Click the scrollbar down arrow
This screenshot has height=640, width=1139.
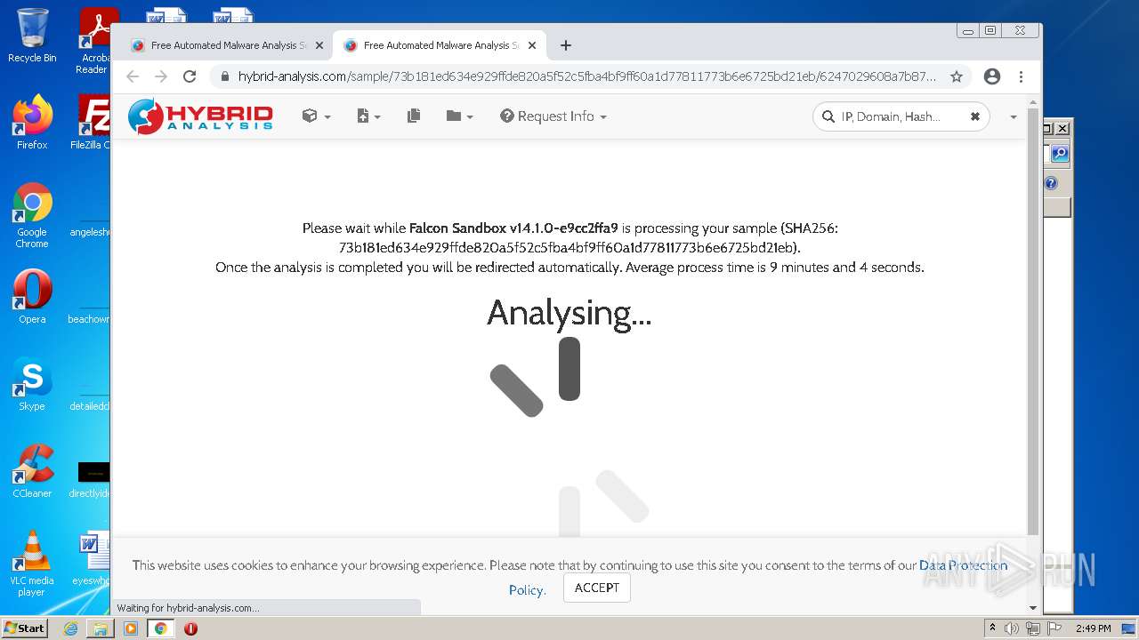coord(1033,608)
